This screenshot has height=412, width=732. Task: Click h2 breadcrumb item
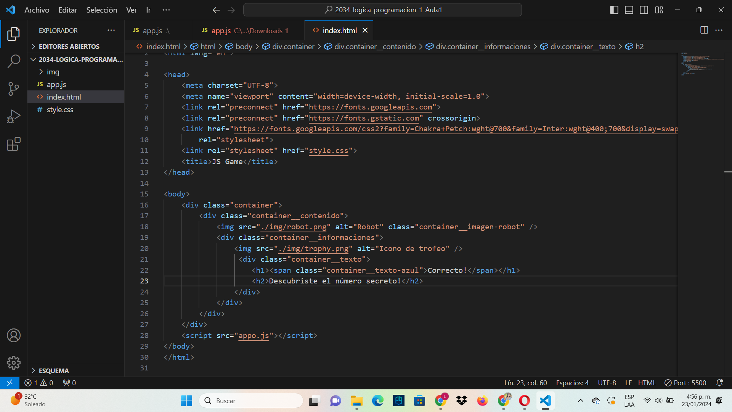pos(634,47)
